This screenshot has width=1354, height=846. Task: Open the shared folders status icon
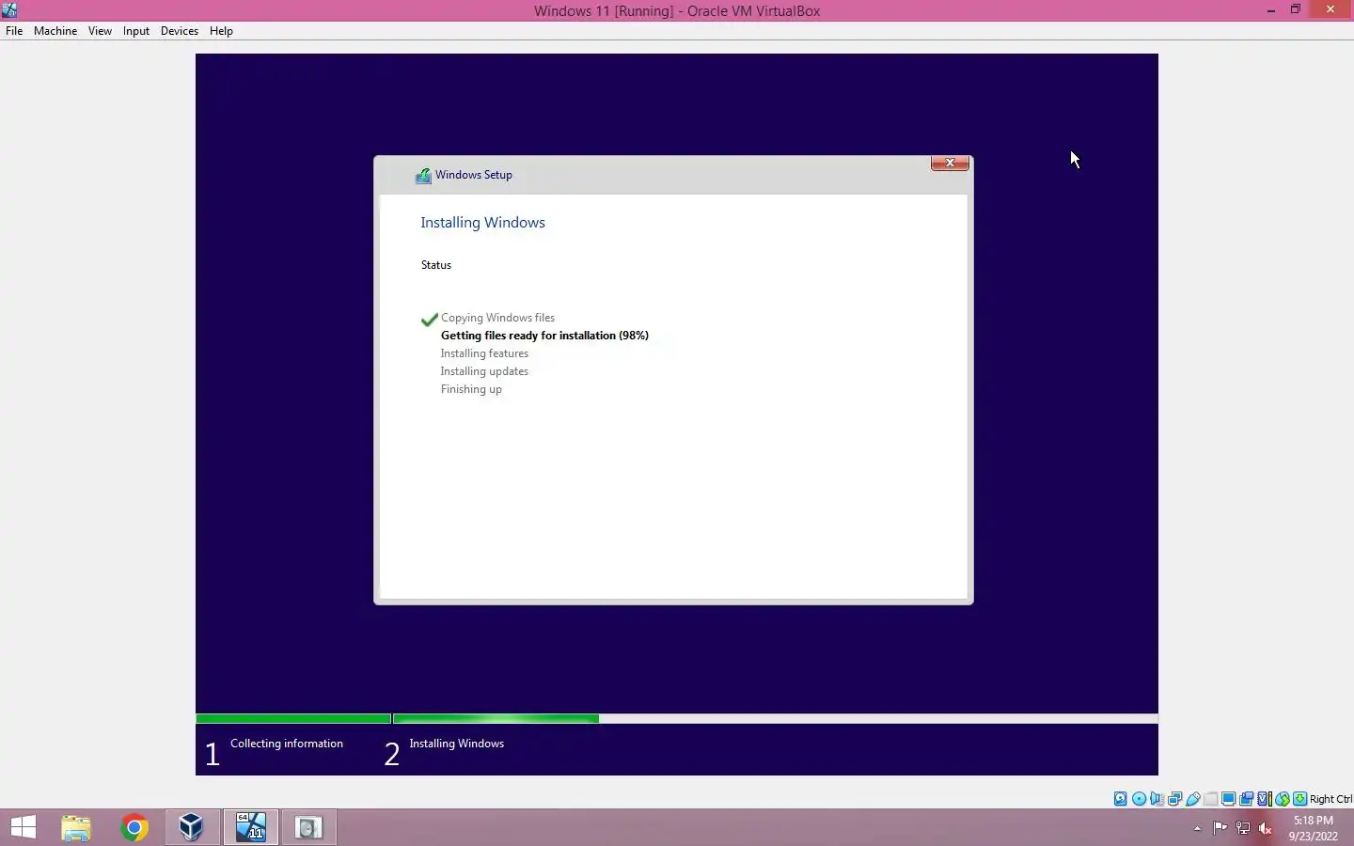pos(1210,799)
